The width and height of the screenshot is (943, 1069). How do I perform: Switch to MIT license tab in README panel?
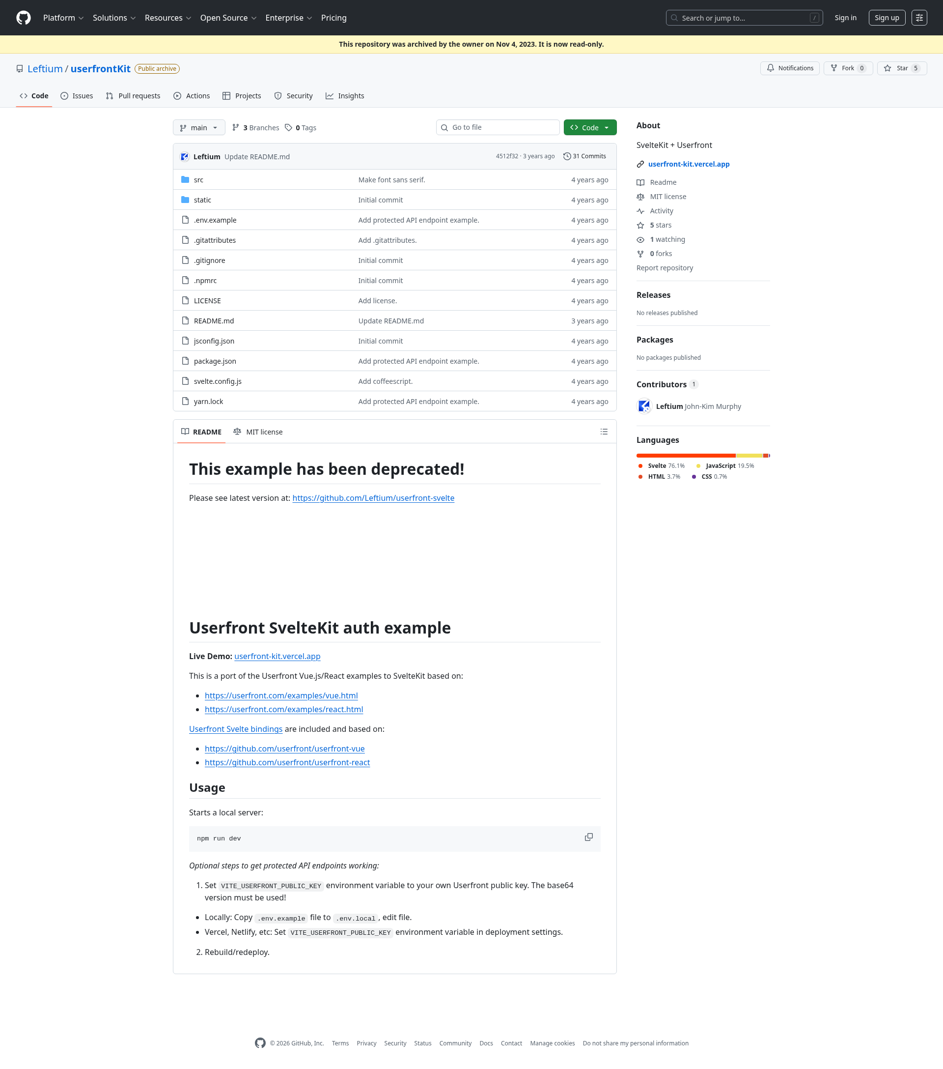coord(258,432)
